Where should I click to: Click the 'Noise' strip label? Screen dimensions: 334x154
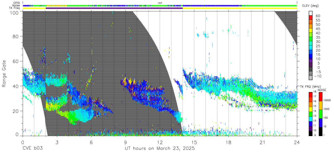tap(16, 5)
